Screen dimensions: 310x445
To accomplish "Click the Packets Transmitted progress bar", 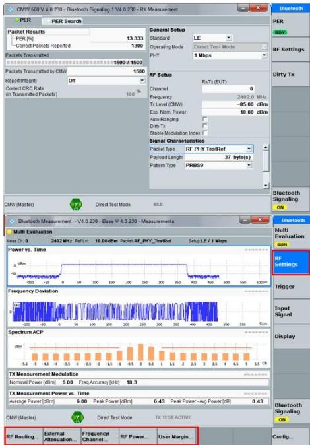I will pyautogui.click(x=75, y=63).
